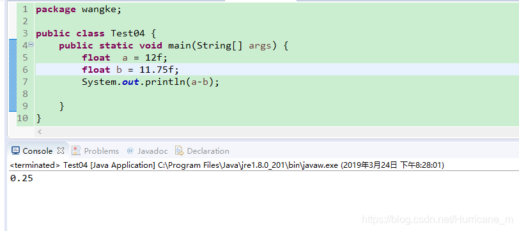The width and height of the screenshot is (519, 231).
Task: Click the Problems tab icon
Action: pyautogui.click(x=76, y=151)
